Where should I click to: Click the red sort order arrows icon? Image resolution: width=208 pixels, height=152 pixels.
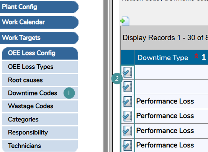coord(197,56)
